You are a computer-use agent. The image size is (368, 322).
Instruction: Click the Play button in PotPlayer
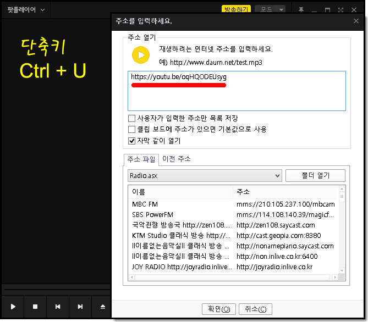[x=13, y=307]
